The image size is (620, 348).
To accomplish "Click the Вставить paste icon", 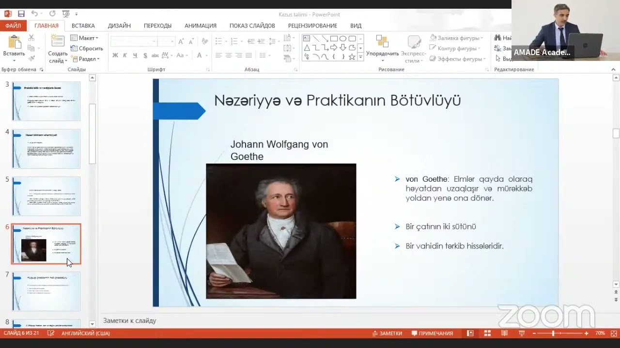I will coord(14,43).
